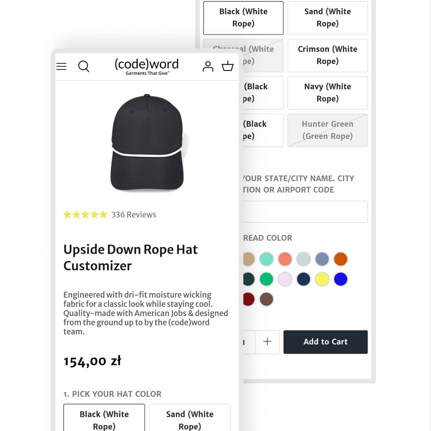
Task: Select the Black (White Rope) hat color
Action: (243, 18)
